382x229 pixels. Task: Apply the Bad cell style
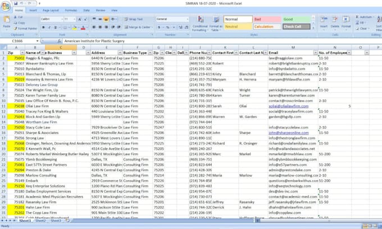click(x=267, y=19)
